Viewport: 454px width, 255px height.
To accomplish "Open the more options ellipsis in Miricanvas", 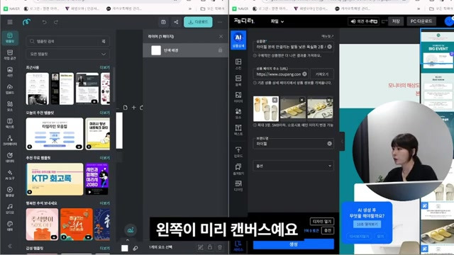I will click(220, 22).
